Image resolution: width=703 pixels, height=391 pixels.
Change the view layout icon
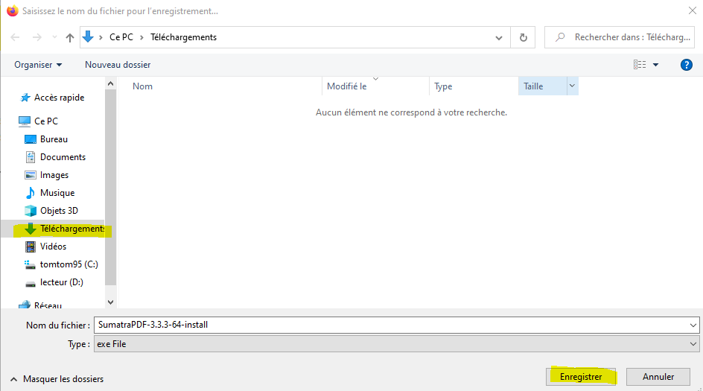640,65
